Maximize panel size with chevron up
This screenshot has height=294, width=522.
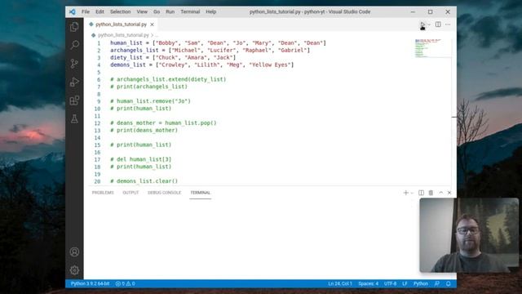(440, 193)
